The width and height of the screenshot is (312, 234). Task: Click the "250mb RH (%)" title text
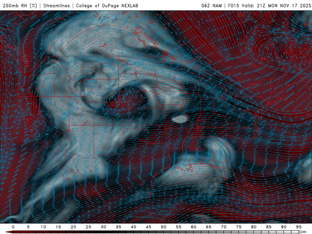(x=20, y=5)
